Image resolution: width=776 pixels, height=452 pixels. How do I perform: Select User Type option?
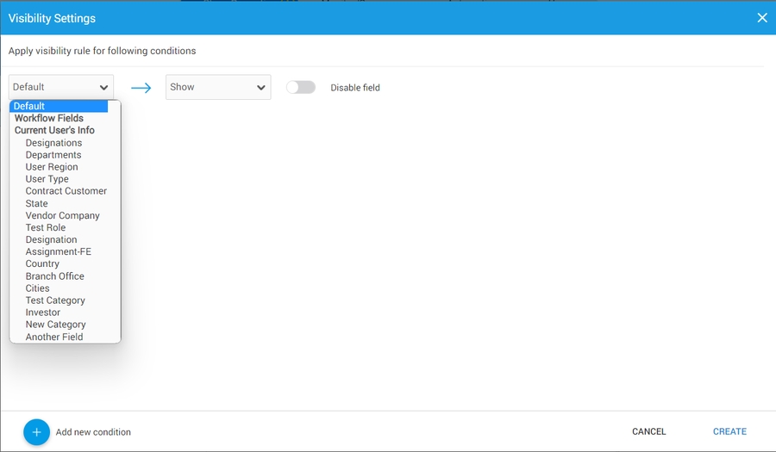47,179
